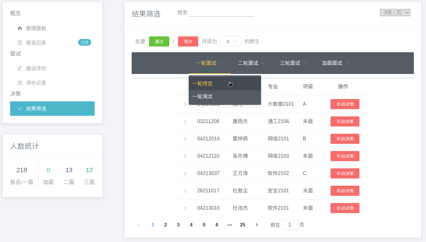Click the 报名记录 document icon
The width and height of the screenshot is (426, 242).
(20, 43)
